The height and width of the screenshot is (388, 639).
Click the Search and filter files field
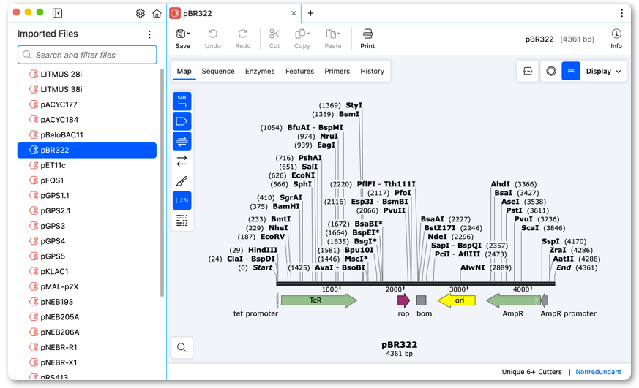coord(87,55)
